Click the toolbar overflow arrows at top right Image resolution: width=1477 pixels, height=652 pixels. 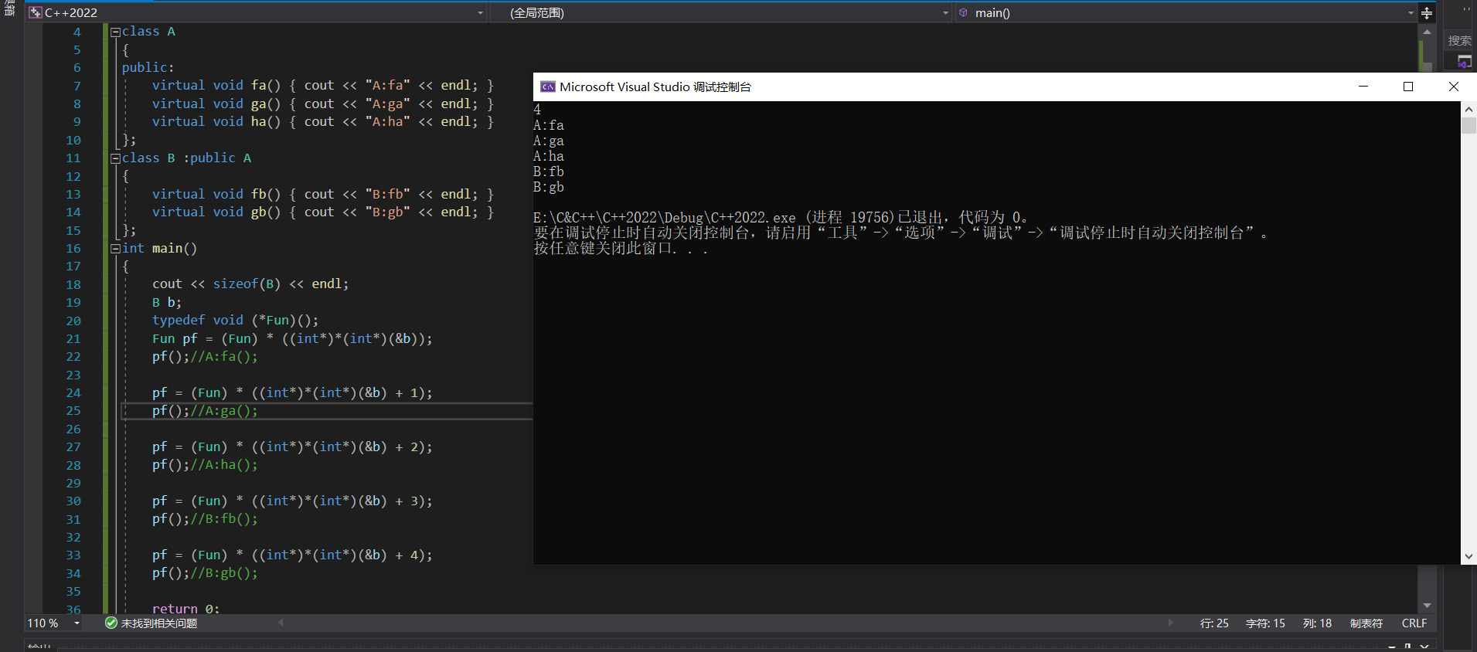(1466, 9)
